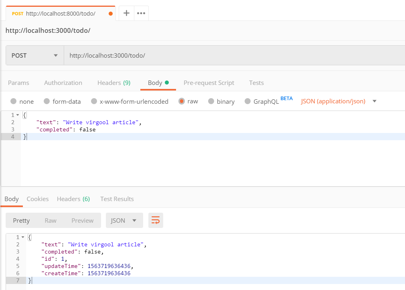This screenshot has height=290, width=405.
Task: Click the BETA label next to GraphQL
Action: coord(286,98)
